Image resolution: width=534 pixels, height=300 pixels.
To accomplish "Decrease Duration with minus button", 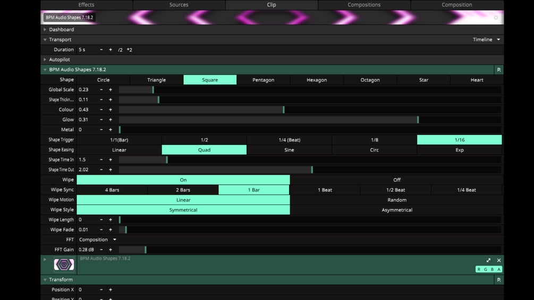I will (x=101, y=50).
